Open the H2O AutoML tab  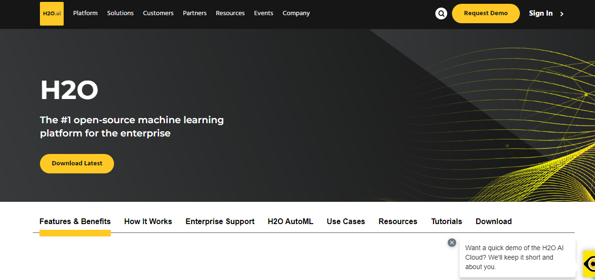(290, 221)
